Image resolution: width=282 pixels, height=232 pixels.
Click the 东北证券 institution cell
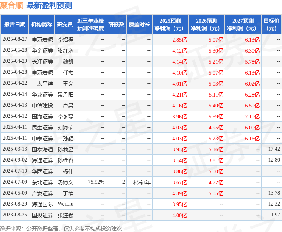[x=42, y=182]
